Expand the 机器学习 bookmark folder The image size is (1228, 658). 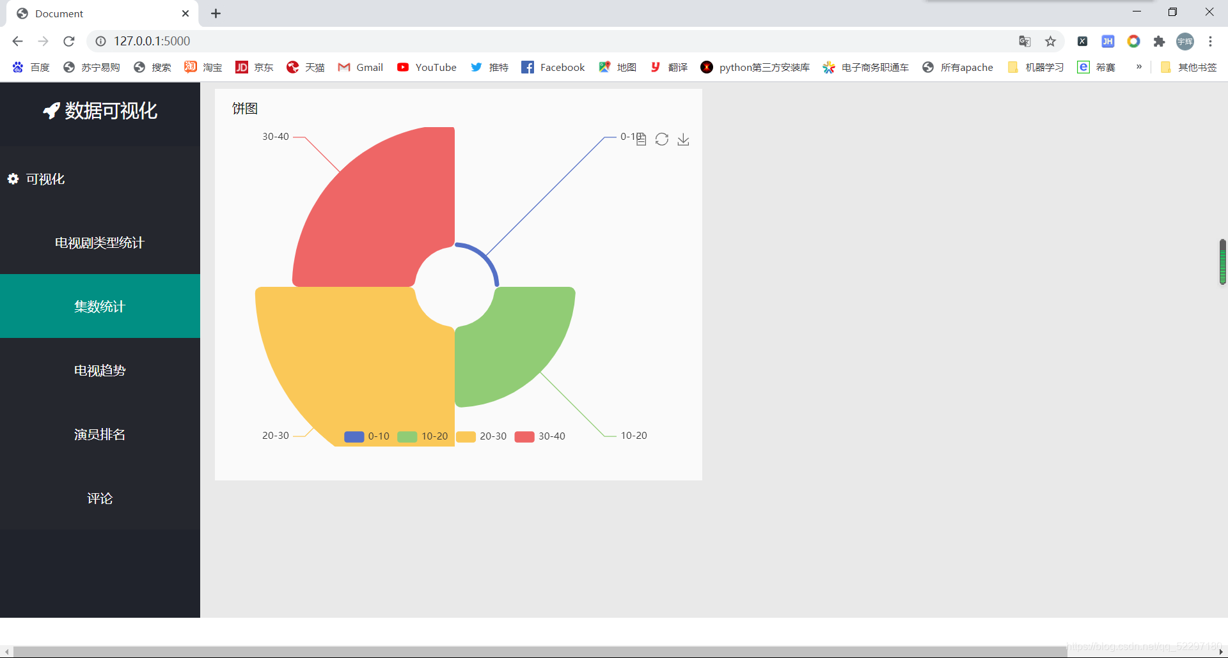click(x=1035, y=67)
